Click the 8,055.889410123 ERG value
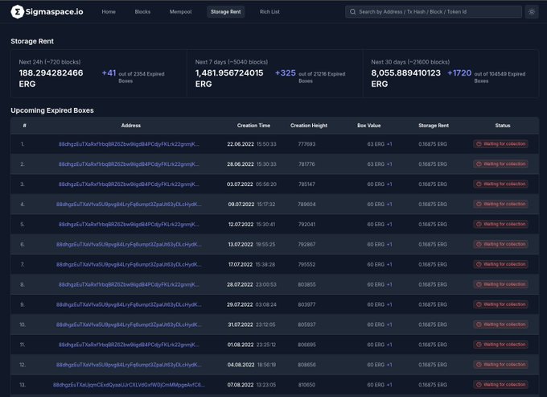Image resolution: width=547 pixels, height=397 pixels. pyautogui.click(x=405, y=79)
